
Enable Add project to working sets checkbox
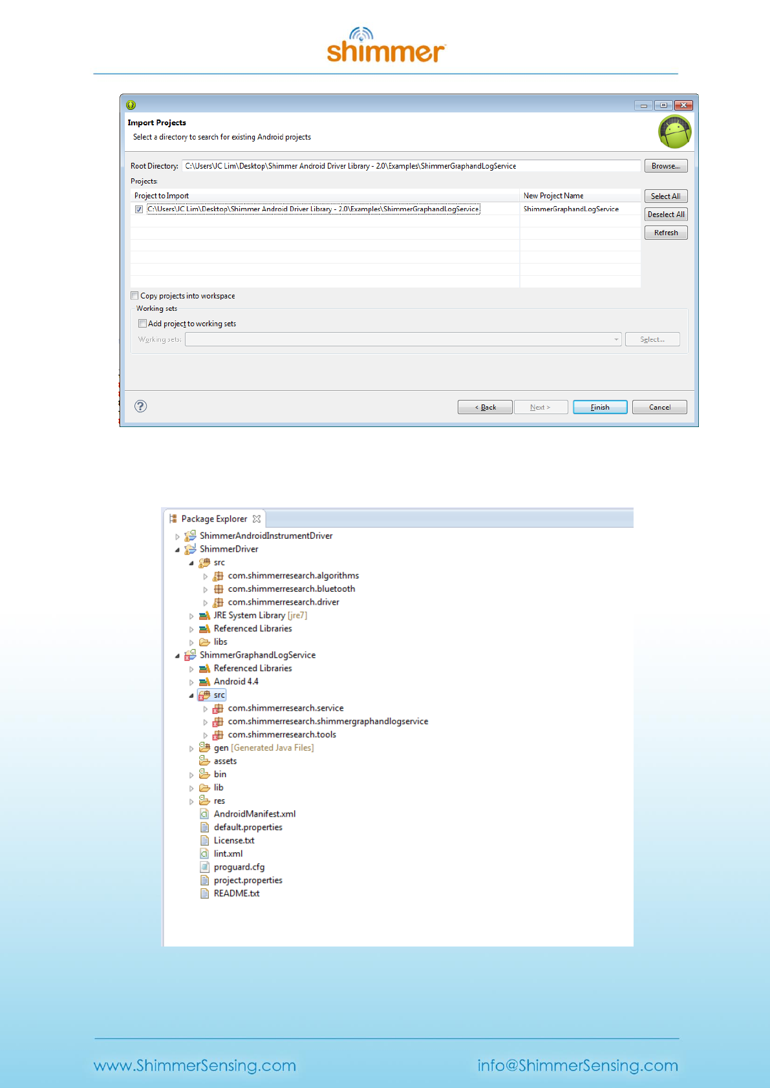[142, 324]
